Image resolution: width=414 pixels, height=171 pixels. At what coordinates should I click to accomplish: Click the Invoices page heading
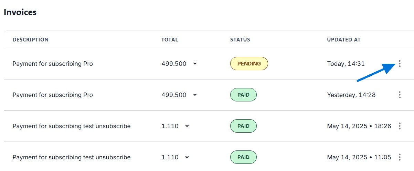tap(20, 12)
